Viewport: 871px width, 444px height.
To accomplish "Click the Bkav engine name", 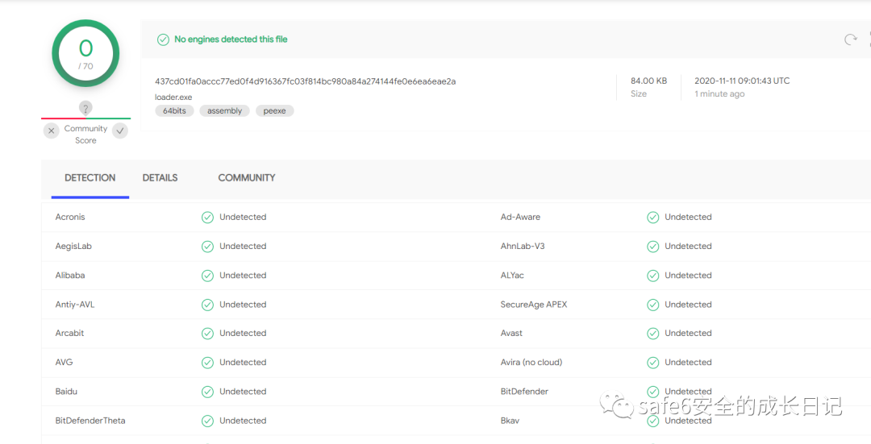I will [510, 421].
